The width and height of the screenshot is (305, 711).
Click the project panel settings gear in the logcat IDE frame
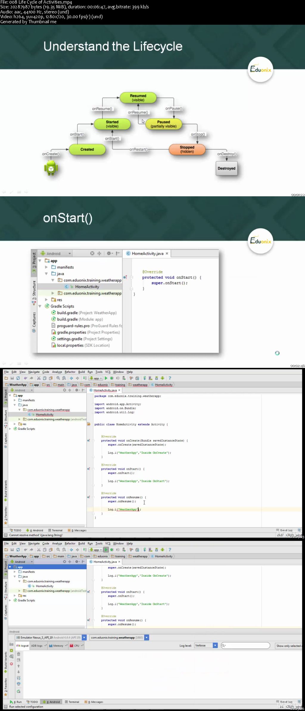77,562
